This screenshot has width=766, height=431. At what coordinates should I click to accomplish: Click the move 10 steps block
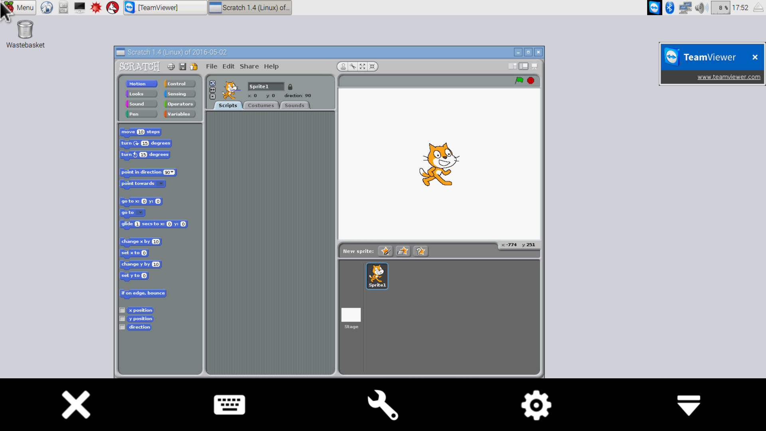(x=140, y=132)
